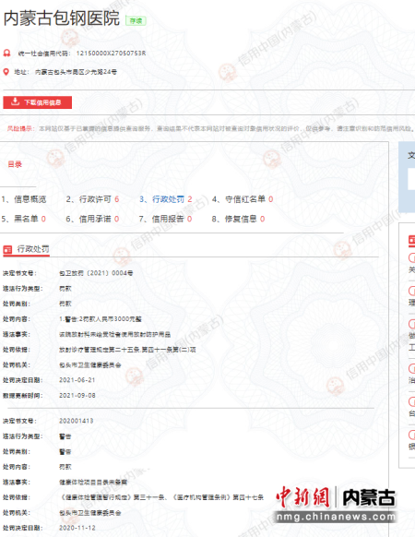Viewport: 415px width, 537px height.
Task: Select first record's 处罚机关 包头市卫生健康委员会
Action: pos(90,364)
